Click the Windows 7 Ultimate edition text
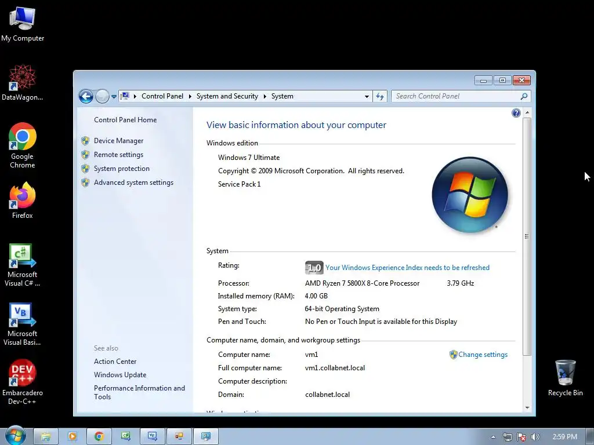594x445 pixels. tap(249, 158)
